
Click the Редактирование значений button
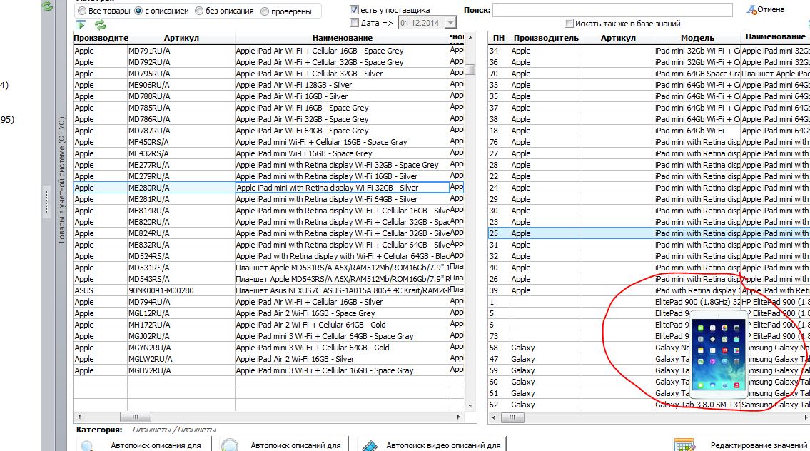coord(741,445)
